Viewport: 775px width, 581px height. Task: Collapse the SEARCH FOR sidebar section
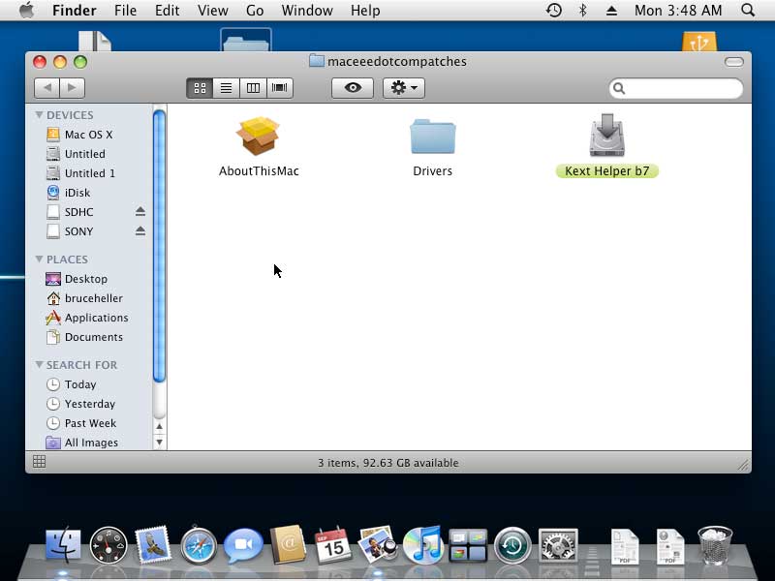[x=39, y=365]
